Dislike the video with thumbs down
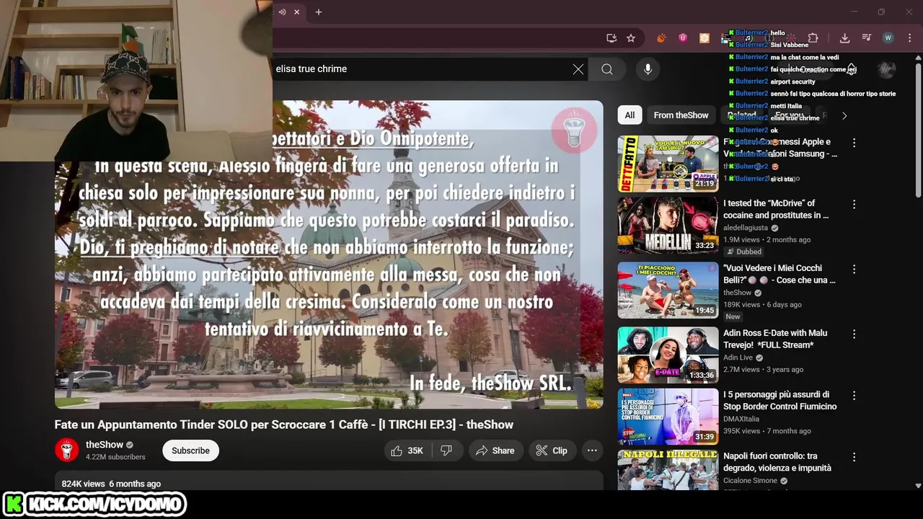Screen dimensions: 923x519 pos(446,451)
